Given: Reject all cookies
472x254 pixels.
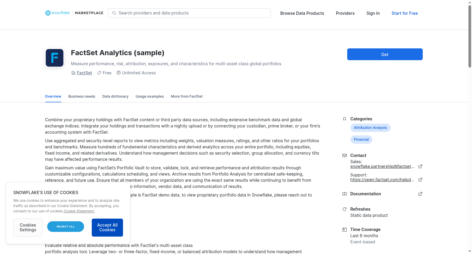Looking at the screenshot, I should click(65, 227).
